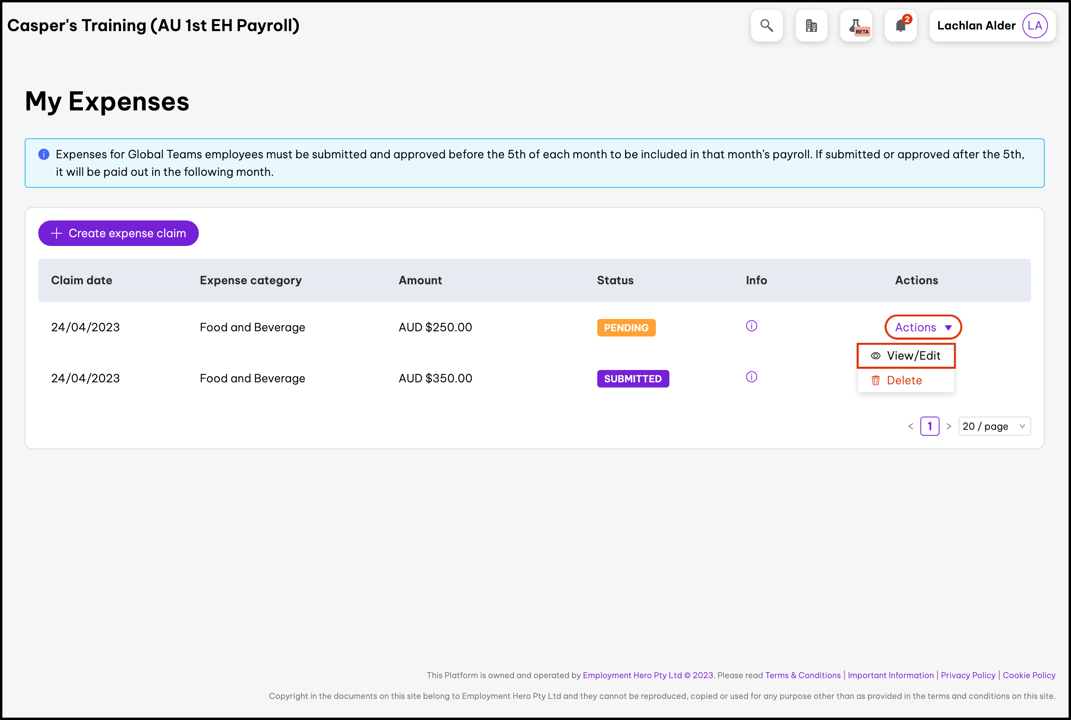Go to the next page arrow
Screen dimensions: 1071x720
(949, 426)
